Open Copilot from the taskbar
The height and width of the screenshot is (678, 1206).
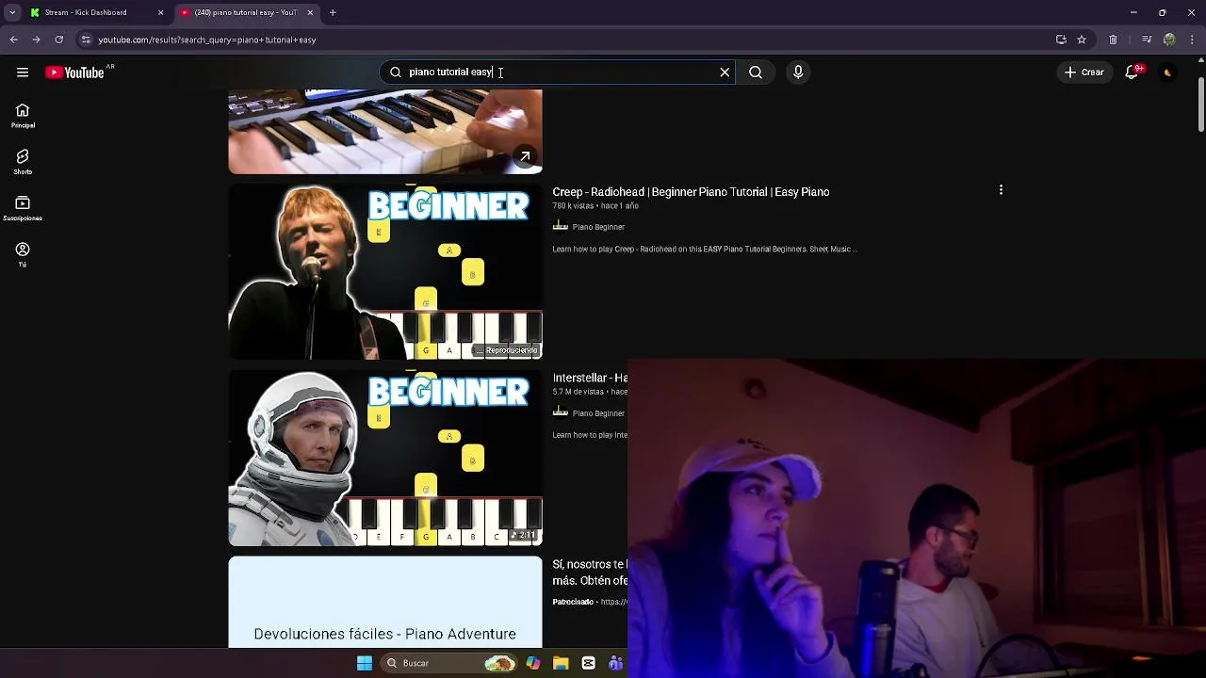[x=533, y=663]
